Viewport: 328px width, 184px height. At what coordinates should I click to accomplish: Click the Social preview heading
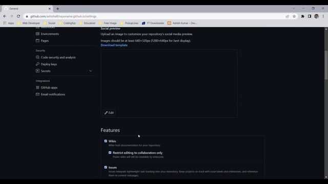pyautogui.click(x=111, y=29)
